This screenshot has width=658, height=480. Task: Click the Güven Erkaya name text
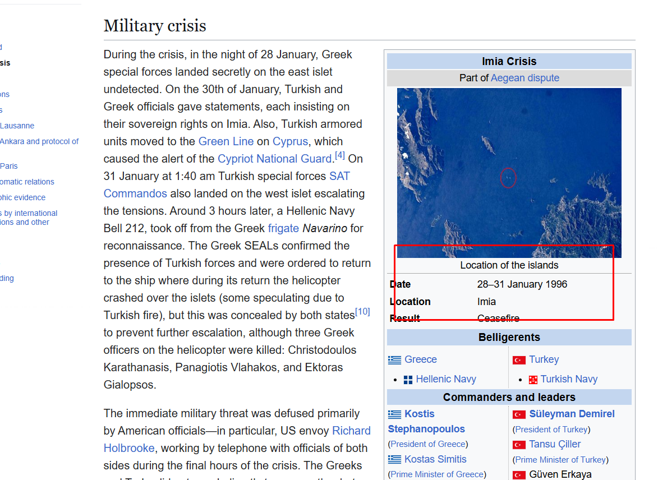point(560,474)
